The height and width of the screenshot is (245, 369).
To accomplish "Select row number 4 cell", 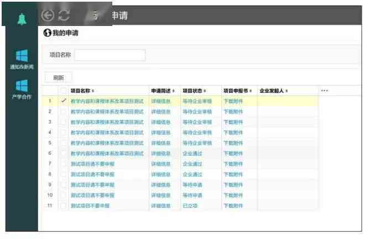I will pos(50,132).
